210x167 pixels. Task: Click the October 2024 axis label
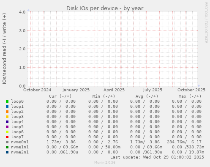37,90
